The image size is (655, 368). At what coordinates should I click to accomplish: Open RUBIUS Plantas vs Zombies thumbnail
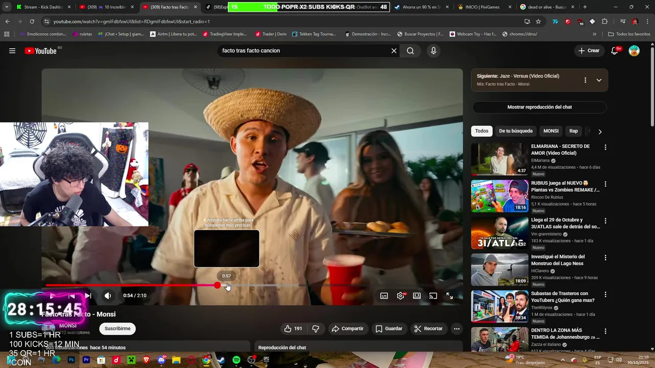[499, 196]
